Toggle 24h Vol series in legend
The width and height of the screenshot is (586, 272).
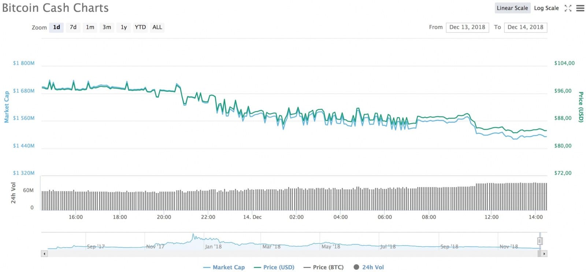click(369, 267)
